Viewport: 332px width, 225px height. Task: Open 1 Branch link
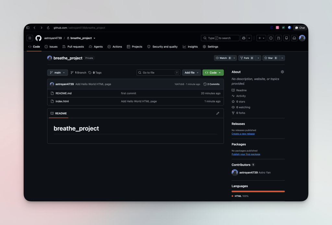(78, 73)
